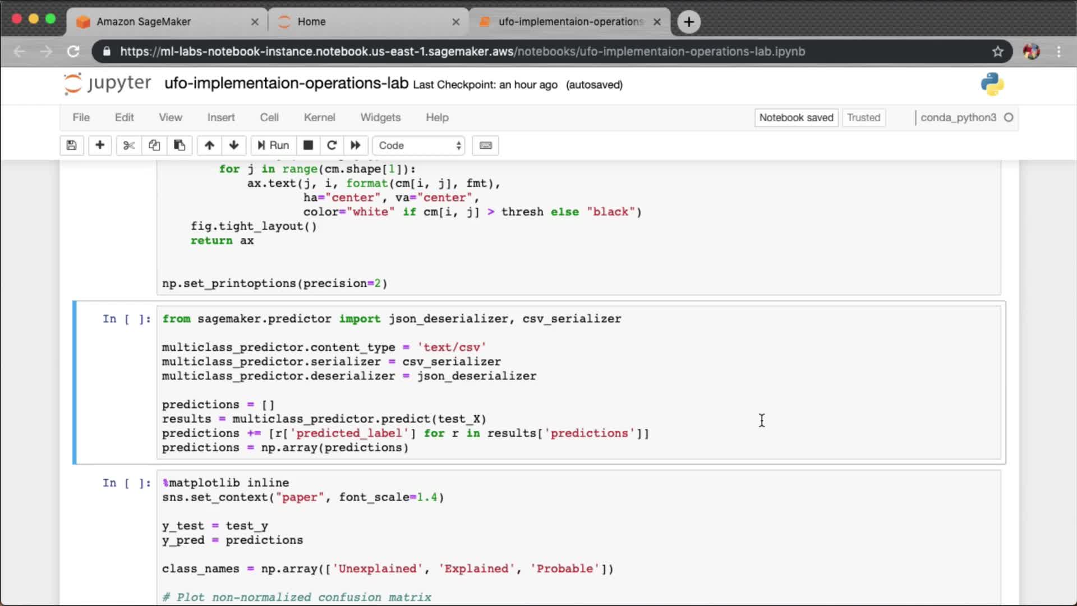Move selected cell up arrow
Viewport: 1077px width, 606px height.
(x=209, y=145)
